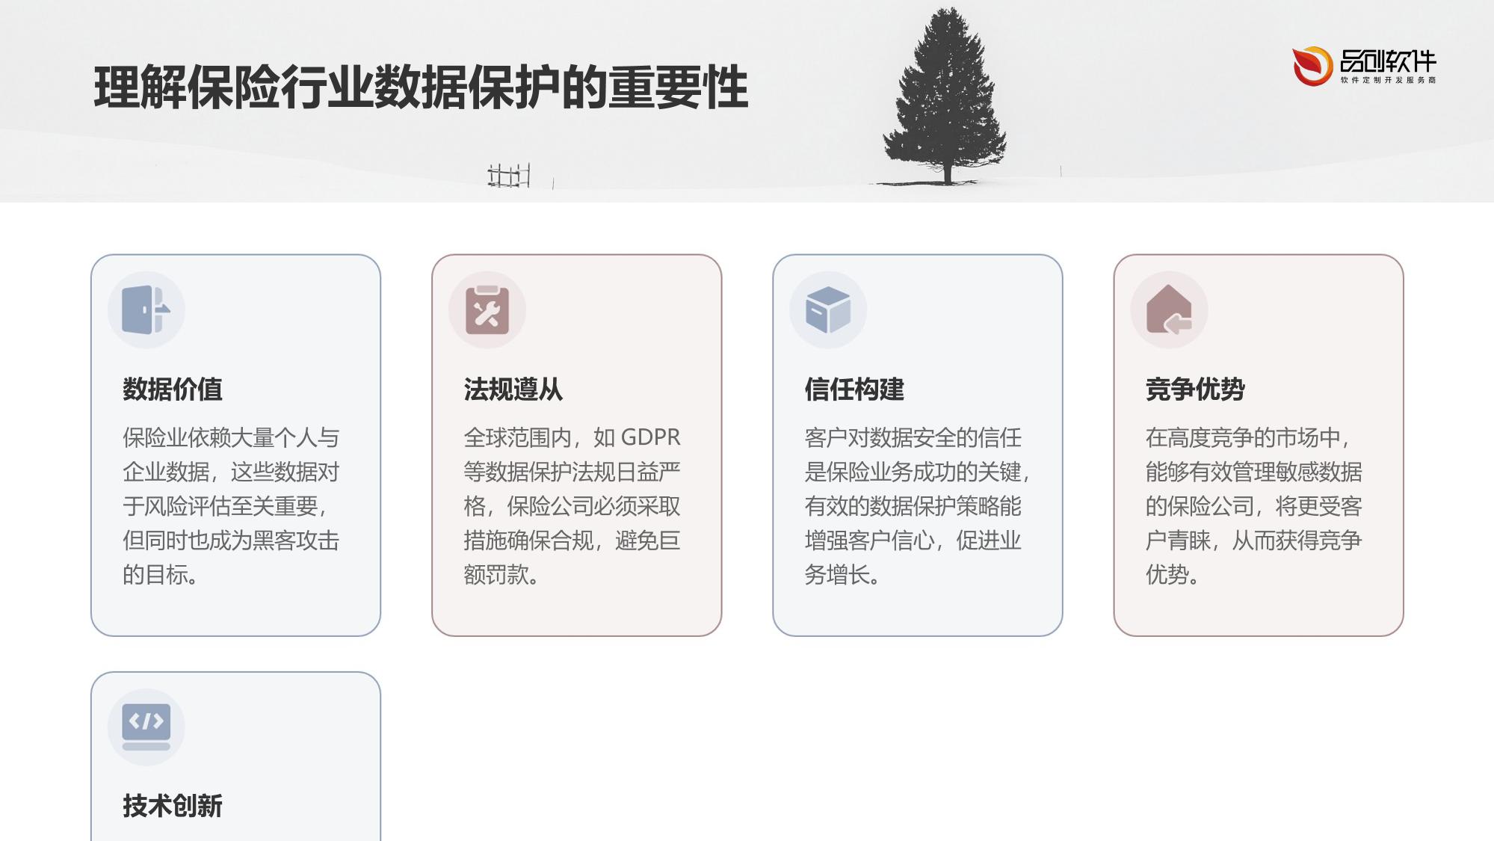Click the house arrow icon above 竞争优势
Viewport: 1494px width, 841px height.
[1169, 309]
